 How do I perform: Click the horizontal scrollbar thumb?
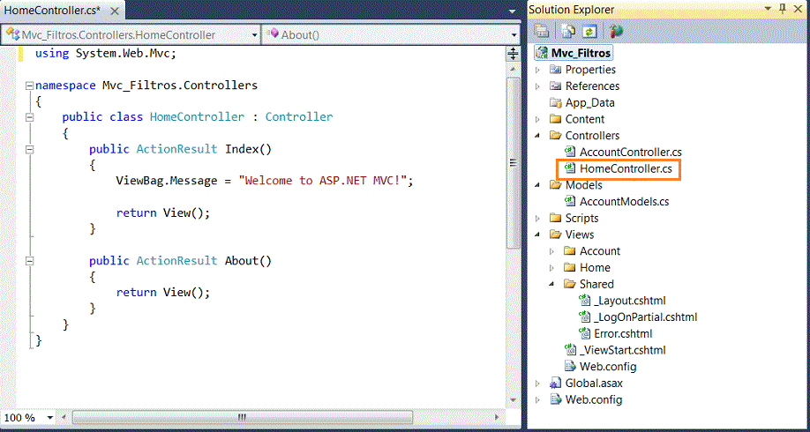coord(242,417)
